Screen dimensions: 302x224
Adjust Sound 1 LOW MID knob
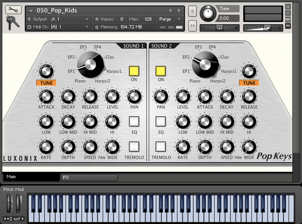[68, 122]
